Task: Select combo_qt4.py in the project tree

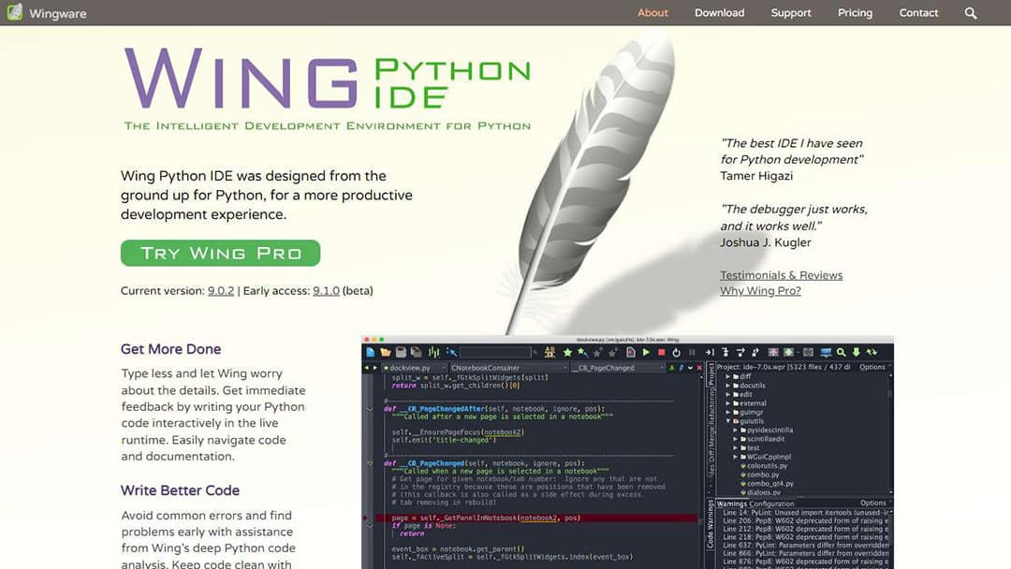Action: pyautogui.click(x=769, y=483)
